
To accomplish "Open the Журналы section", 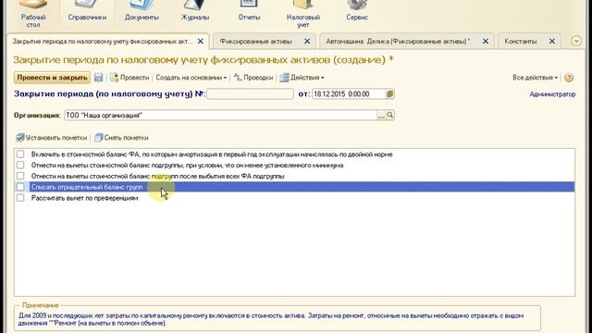I will [195, 11].
